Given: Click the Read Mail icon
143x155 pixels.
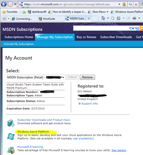Looking at the screenshot, I should tap(128, 18).
